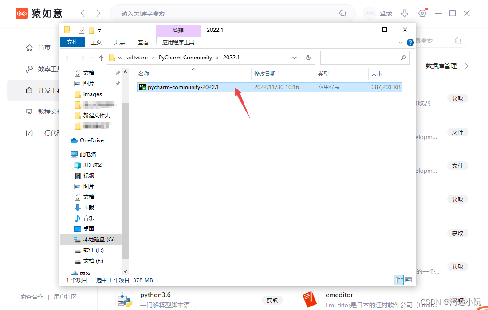This screenshot has height=310, width=488.
Task: Refresh the current Explorer folder
Action: point(308,58)
